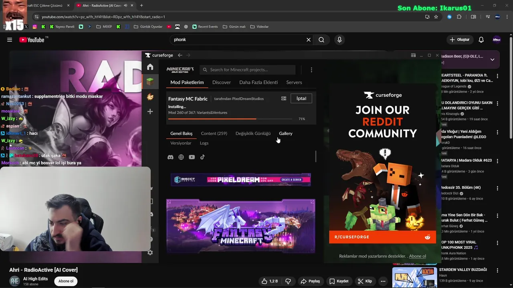Viewport: 513px width, 288px height.
Task: Go back with CurseForge back arrow
Action: (x=180, y=55)
